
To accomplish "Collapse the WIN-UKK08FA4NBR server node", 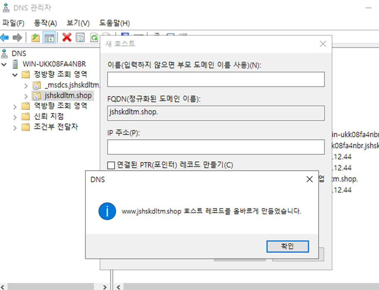I will tap(5, 64).
